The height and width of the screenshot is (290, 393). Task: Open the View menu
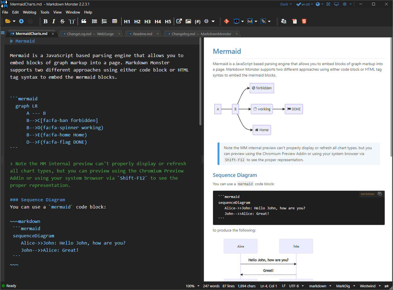tap(58, 12)
